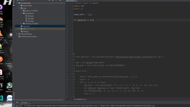Click the python.exe path in Run console
Screen dimensions: 190x107
tap(61, 106)
